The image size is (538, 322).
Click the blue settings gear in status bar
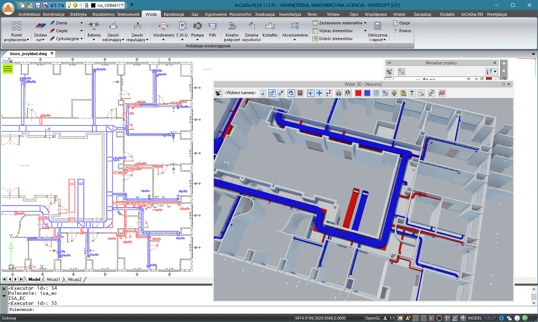(x=501, y=318)
